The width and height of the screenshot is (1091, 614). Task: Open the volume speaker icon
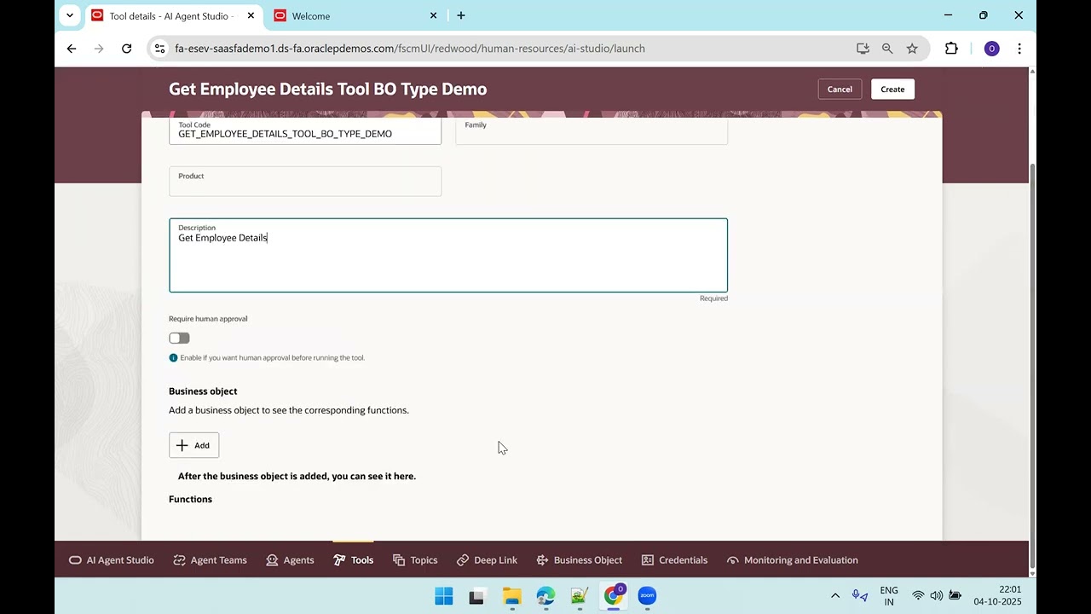click(937, 596)
